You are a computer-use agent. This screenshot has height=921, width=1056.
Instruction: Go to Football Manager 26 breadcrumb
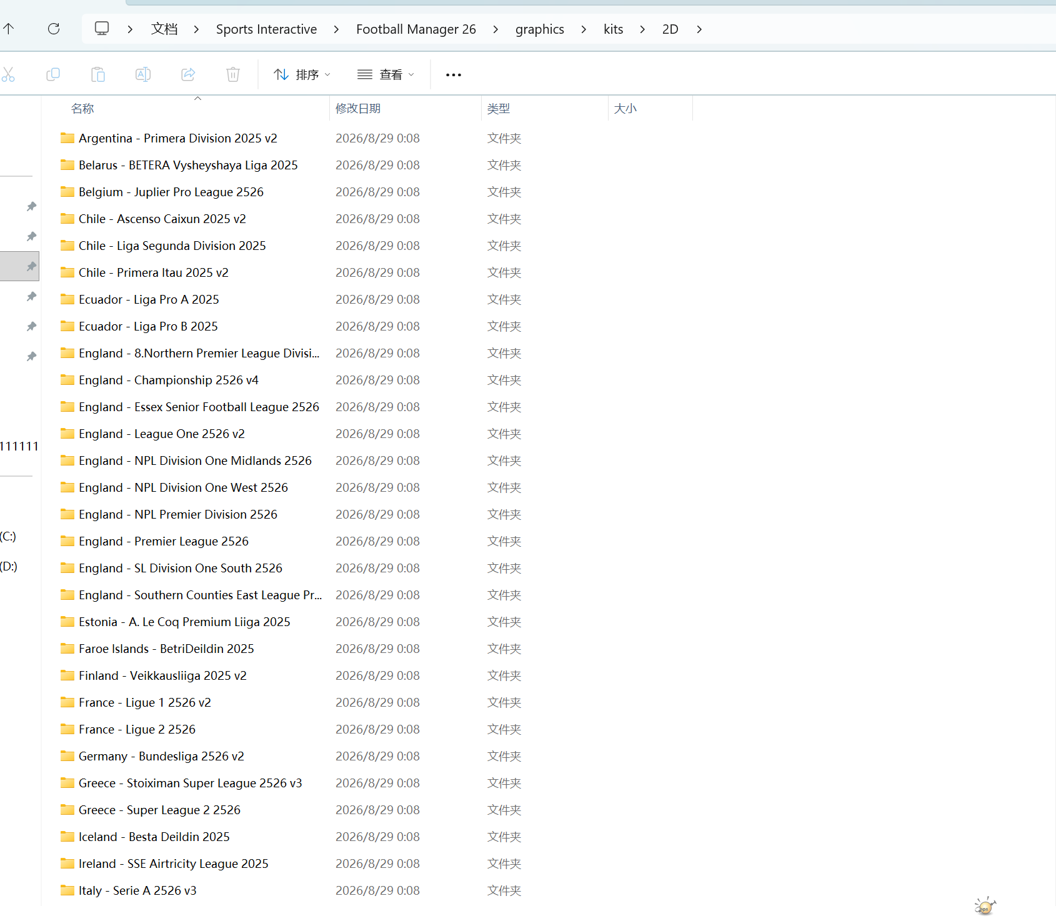point(416,29)
